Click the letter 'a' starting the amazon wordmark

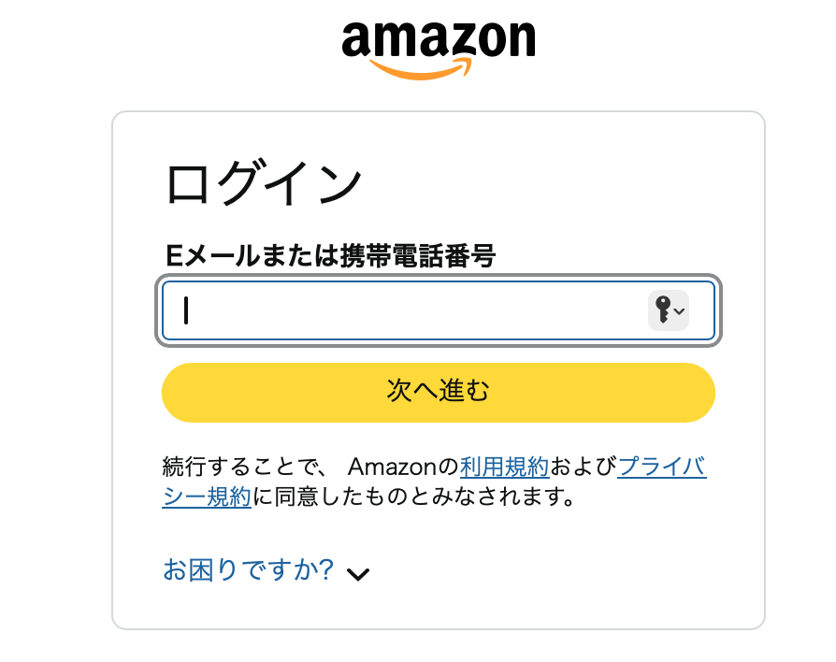tap(360, 41)
